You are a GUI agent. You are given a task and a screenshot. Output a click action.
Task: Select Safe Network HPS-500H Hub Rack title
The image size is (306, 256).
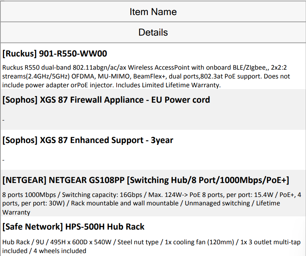pyautogui.click(x=73, y=227)
